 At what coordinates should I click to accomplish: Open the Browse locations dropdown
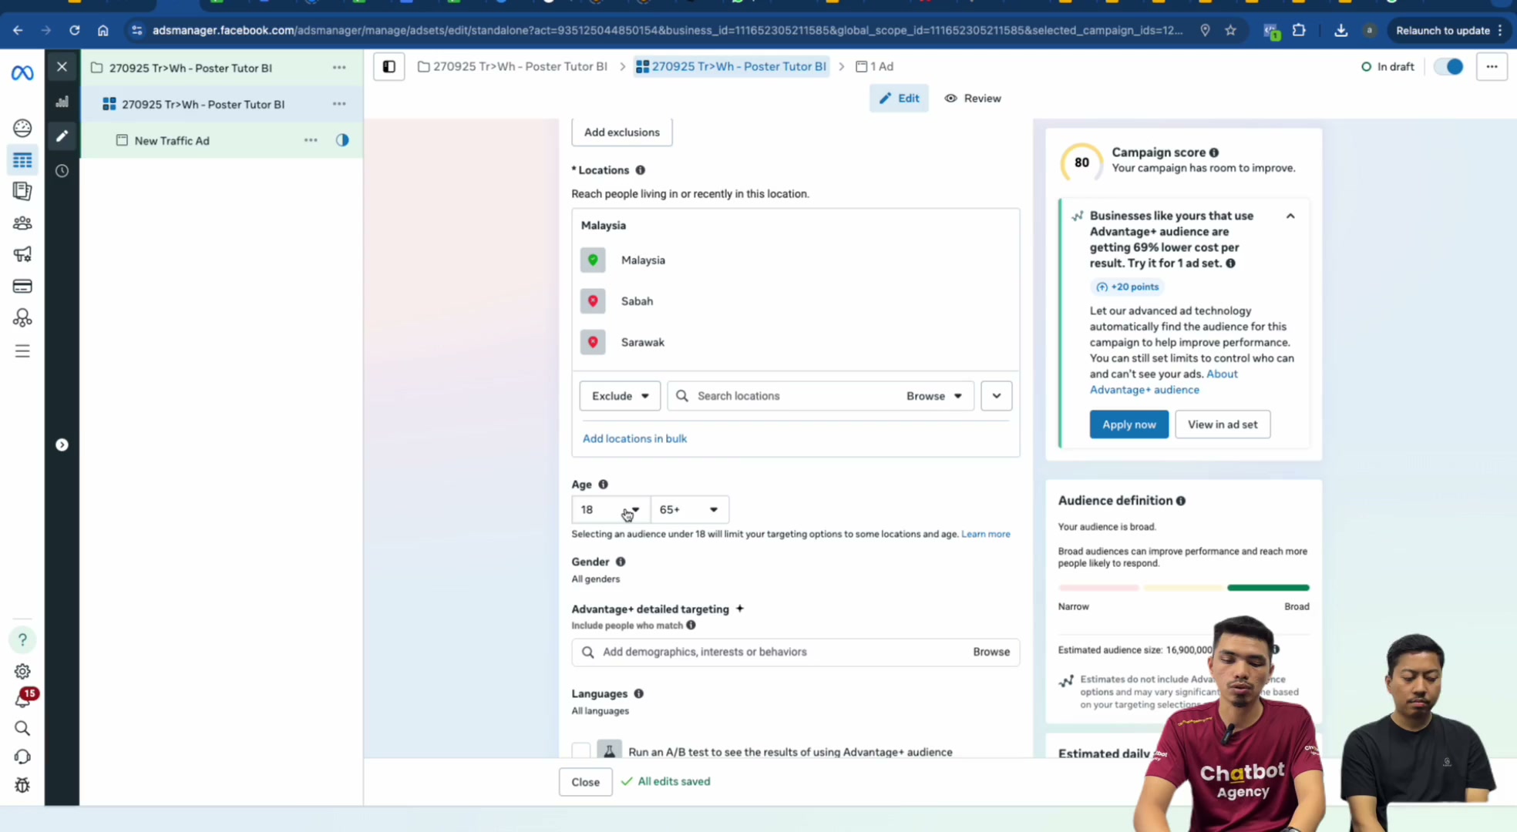pos(933,396)
